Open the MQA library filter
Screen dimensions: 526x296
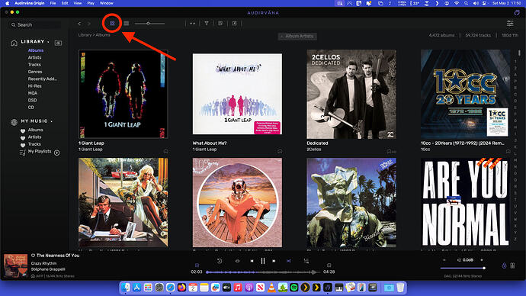tap(33, 93)
